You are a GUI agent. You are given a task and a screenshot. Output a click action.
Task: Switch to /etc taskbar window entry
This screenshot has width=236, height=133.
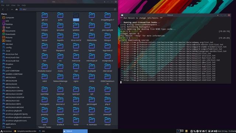tap(42, 131)
